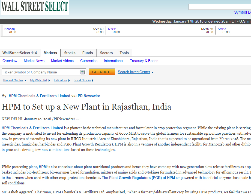Switch to the Stocks tab
Viewport: 251px width, 195px height.
70,53
